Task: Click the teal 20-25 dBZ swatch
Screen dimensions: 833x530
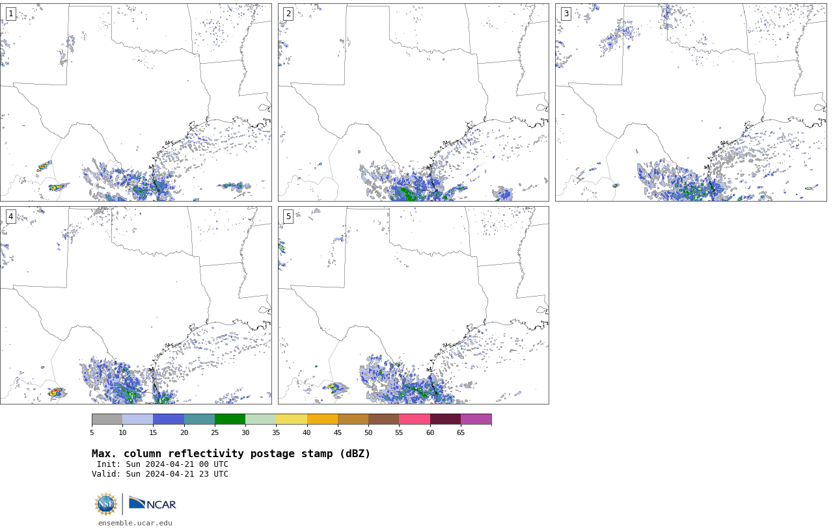Action: tap(199, 419)
